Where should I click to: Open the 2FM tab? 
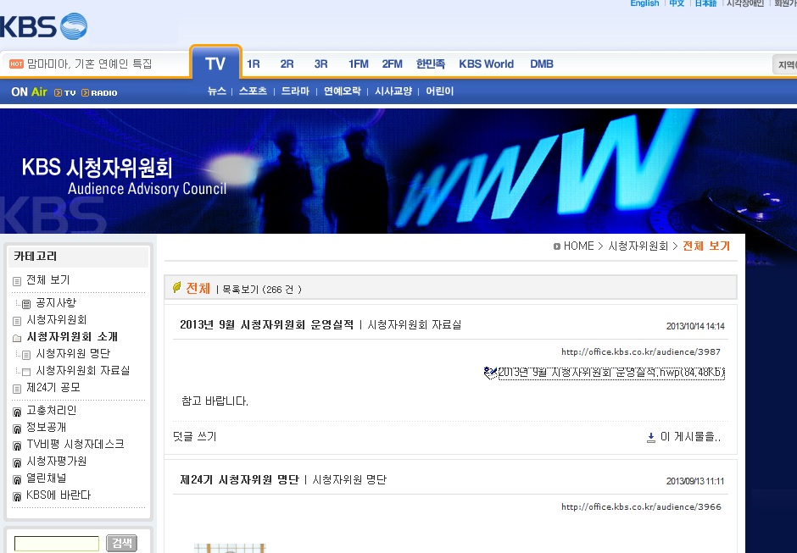point(392,64)
